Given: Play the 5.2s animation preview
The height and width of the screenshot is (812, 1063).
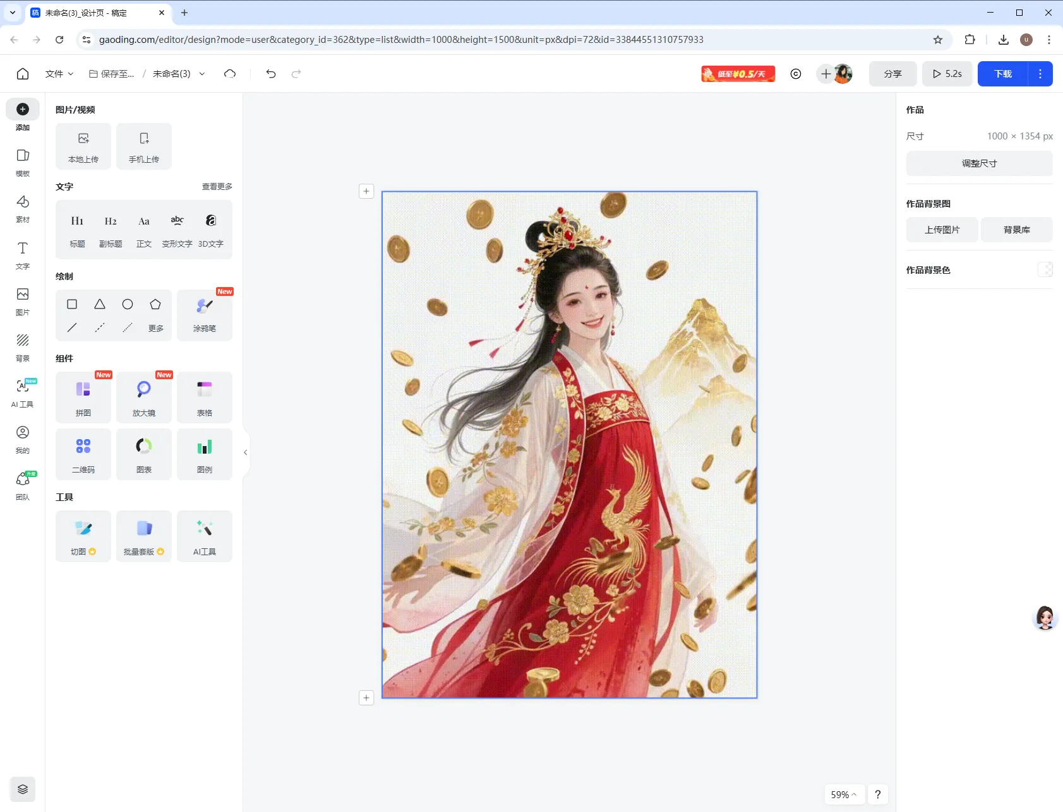Looking at the screenshot, I should [947, 74].
